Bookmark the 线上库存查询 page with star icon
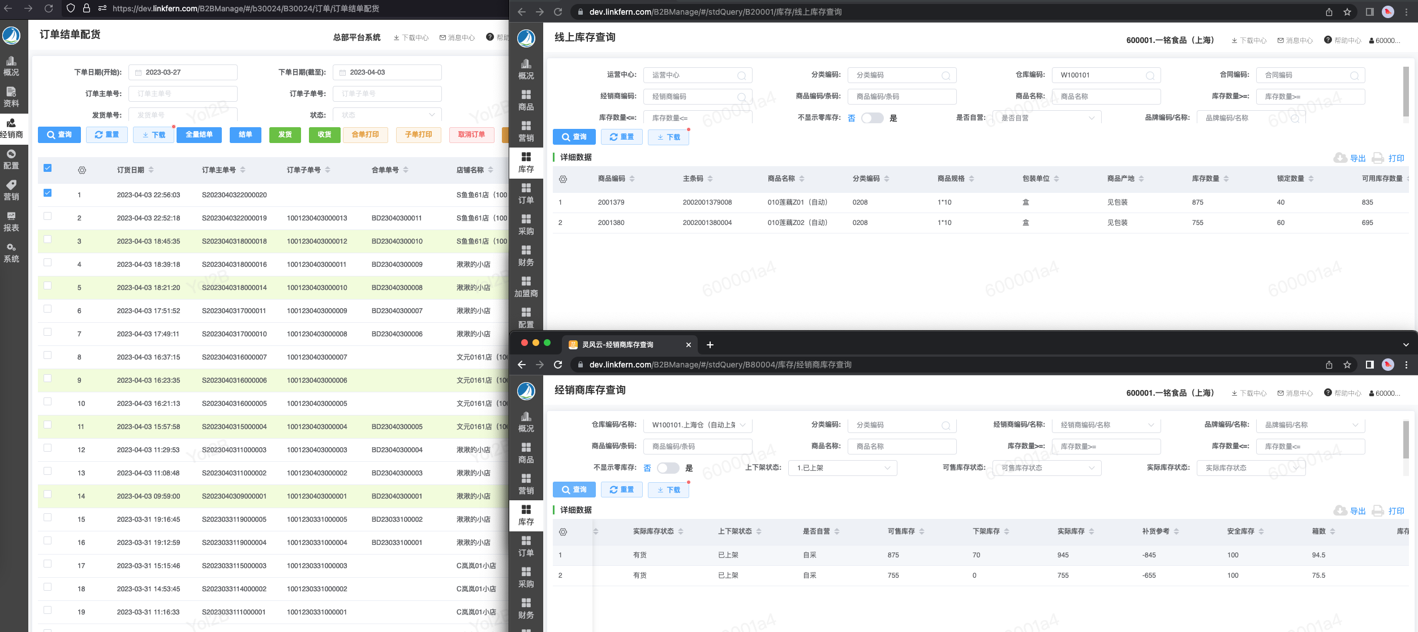This screenshot has height=632, width=1418. point(1347,12)
